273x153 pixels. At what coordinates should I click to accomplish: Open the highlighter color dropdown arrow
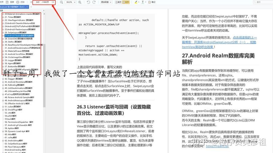click(x=139, y=2)
